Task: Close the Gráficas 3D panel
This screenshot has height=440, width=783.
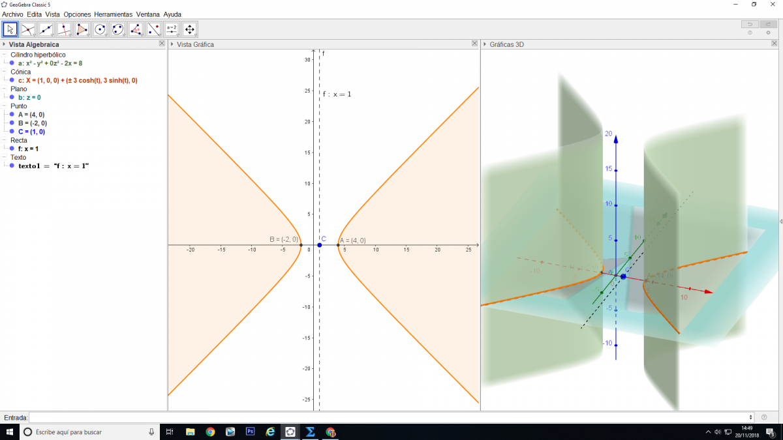Action: click(773, 44)
